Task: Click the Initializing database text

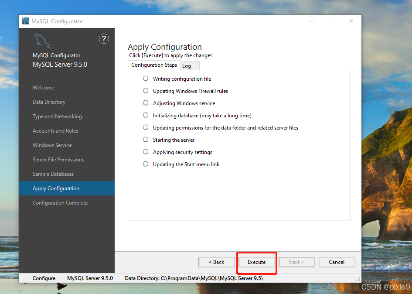Action: click(x=202, y=116)
